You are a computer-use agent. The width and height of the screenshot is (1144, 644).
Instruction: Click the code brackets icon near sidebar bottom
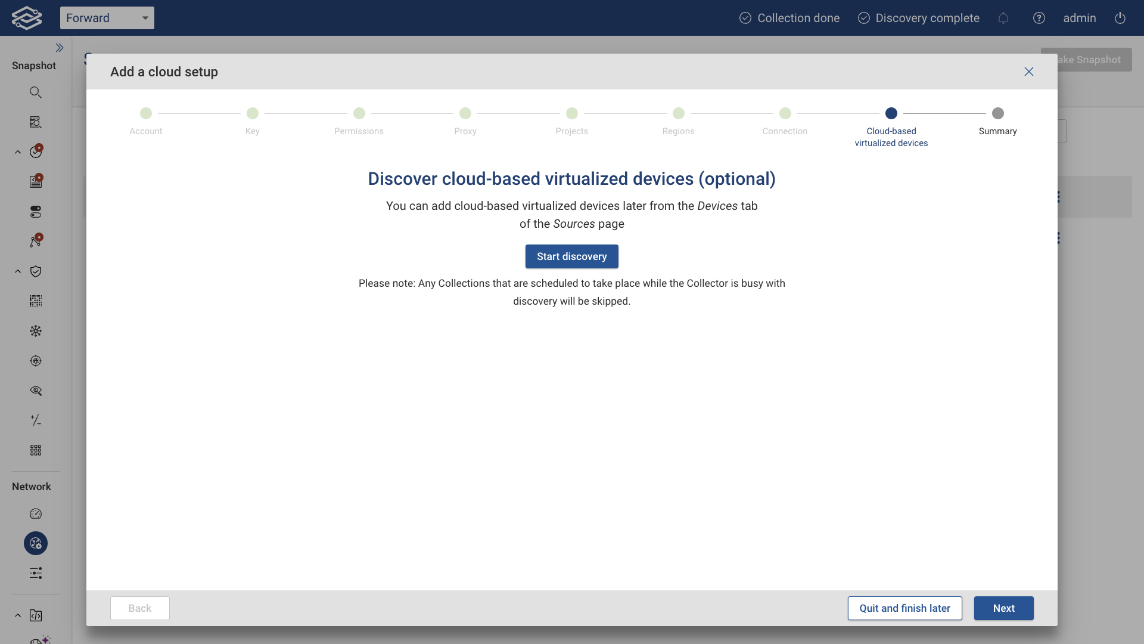(x=37, y=615)
